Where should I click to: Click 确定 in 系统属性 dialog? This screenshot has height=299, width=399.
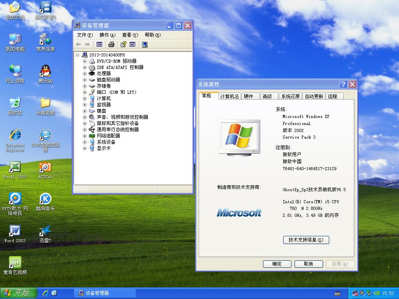point(277,264)
